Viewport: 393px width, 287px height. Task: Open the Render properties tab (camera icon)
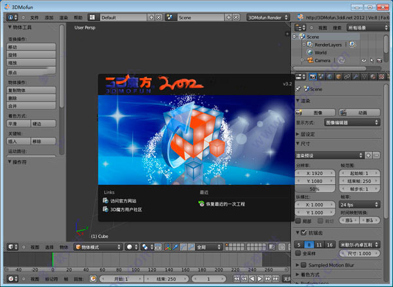[313, 77]
